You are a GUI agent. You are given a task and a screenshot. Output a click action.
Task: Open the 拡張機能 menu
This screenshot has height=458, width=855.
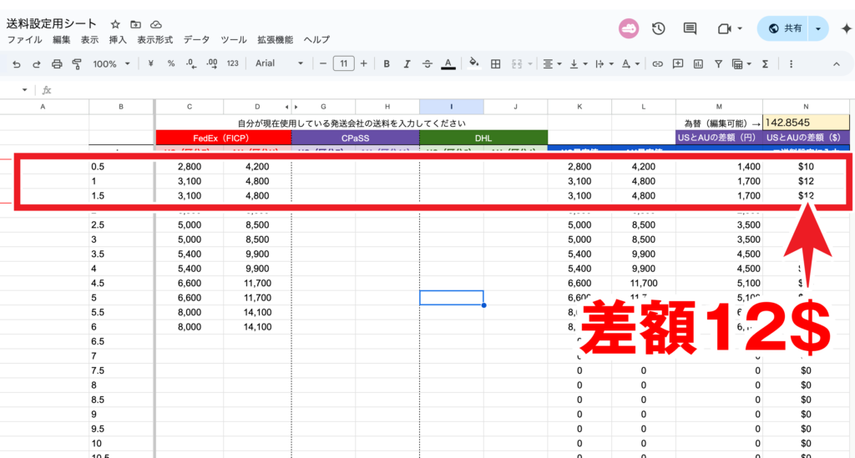click(x=276, y=40)
